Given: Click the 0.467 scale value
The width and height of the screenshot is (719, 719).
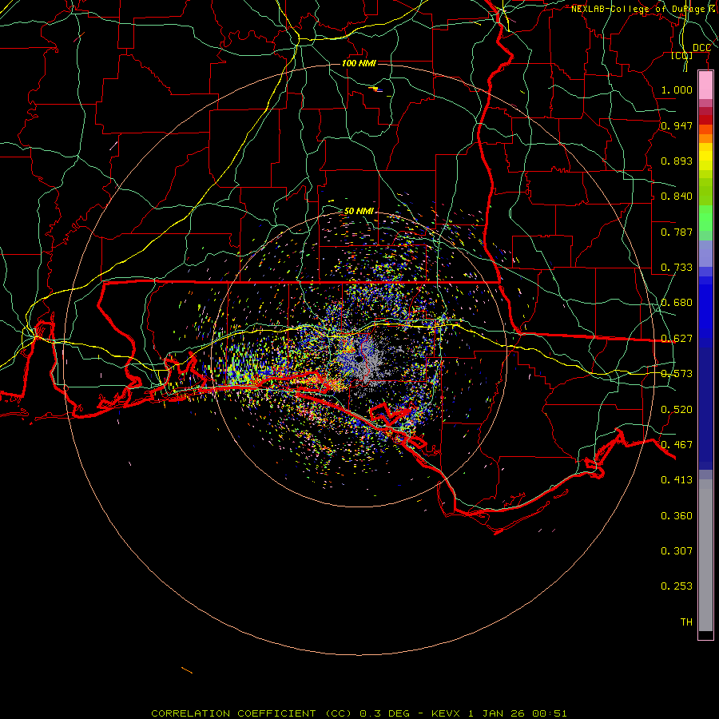Looking at the screenshot, I should tap(677, 445).
